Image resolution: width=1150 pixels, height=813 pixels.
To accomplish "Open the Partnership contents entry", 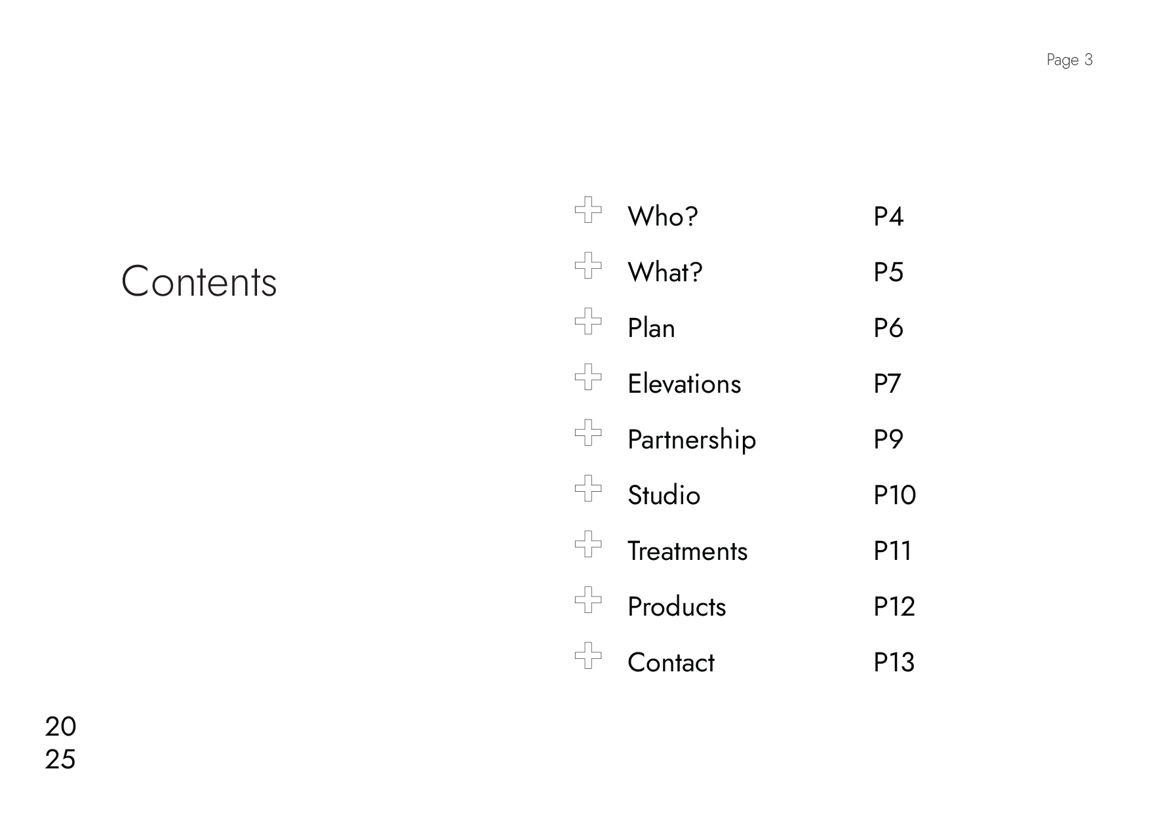I will pyautogui.click(x=691, y=440).
